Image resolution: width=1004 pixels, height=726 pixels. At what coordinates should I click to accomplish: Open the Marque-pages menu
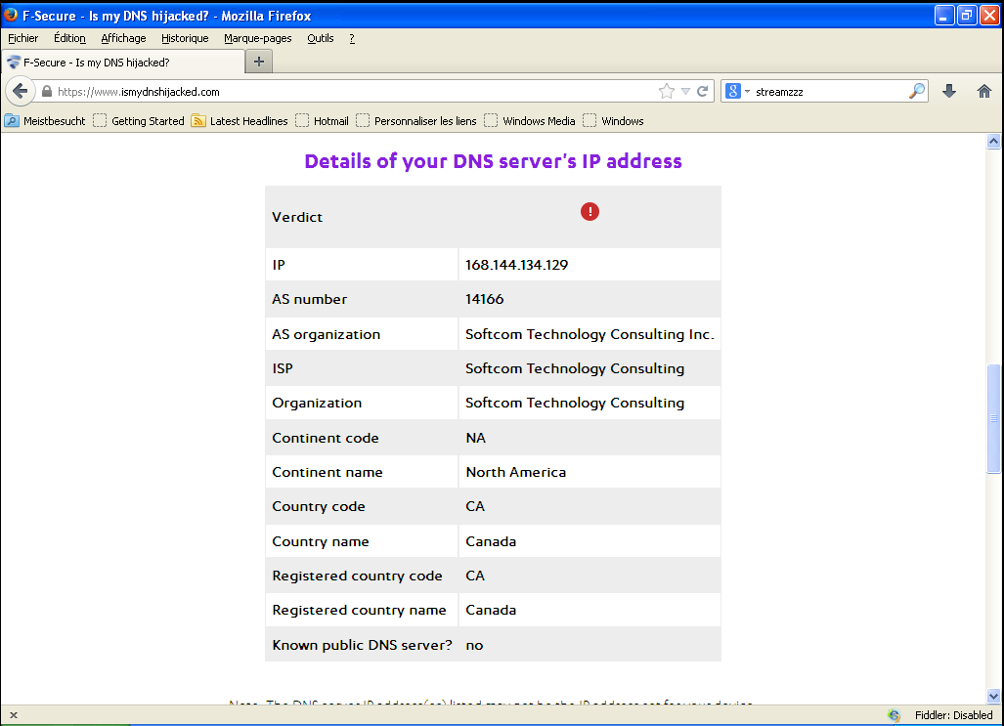(x=257, y=38)
